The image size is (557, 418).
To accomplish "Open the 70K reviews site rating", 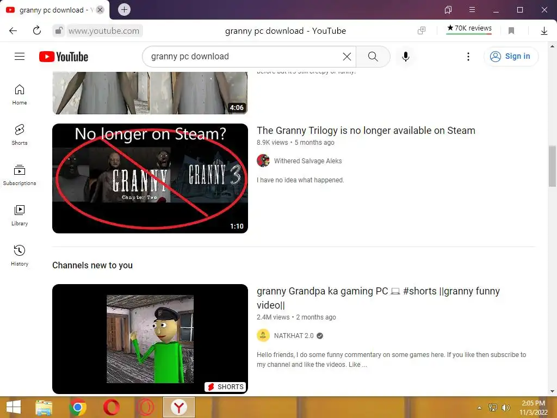I will 469,28.
